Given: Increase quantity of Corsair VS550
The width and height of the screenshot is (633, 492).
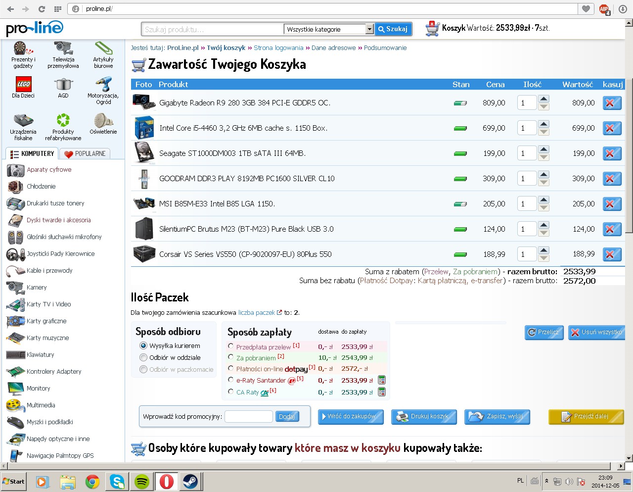Looking at the screenshot, I should coord(543,250).
